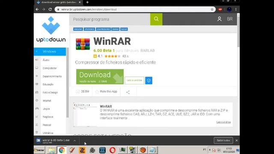This screenshot has height=154, width=274.
Task: Click the blue shield security badge
Action: click(x=149, y=80)
